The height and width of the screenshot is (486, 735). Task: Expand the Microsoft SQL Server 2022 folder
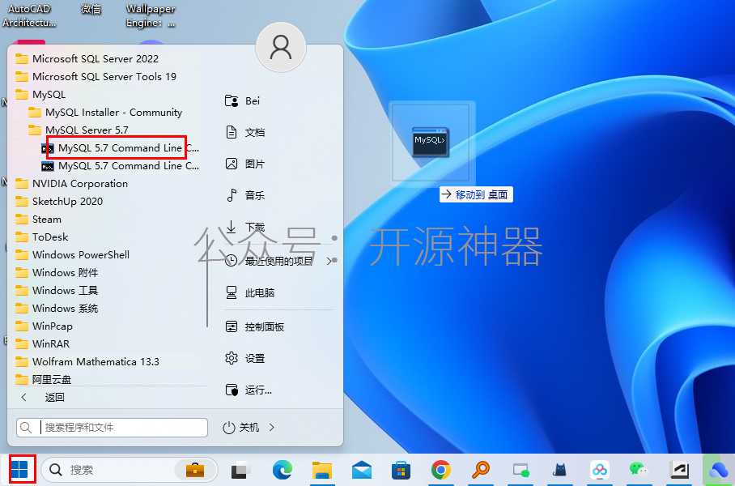click(87, 58)
